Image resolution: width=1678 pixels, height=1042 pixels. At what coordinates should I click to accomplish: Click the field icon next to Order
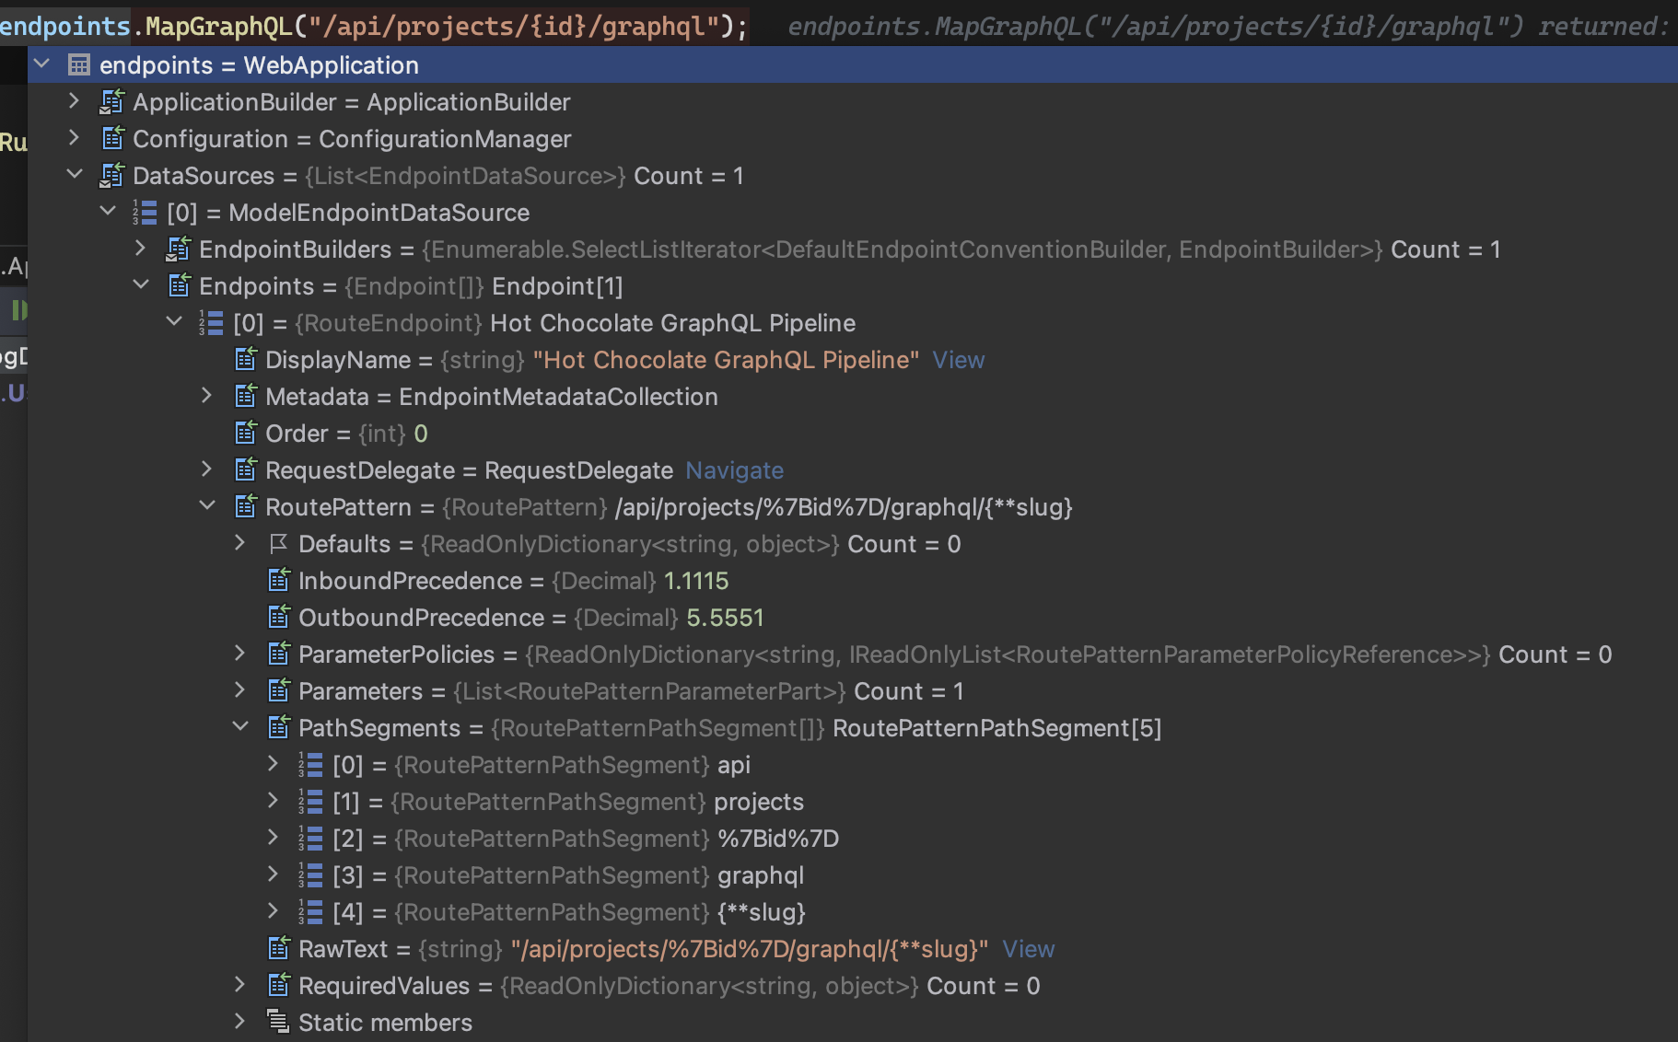click(245, 433)
